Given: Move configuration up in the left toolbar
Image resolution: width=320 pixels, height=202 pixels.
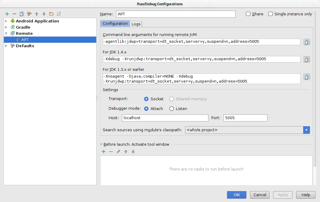Looking at the screenshot, I should pyautogui.click(x=37, y=14).
